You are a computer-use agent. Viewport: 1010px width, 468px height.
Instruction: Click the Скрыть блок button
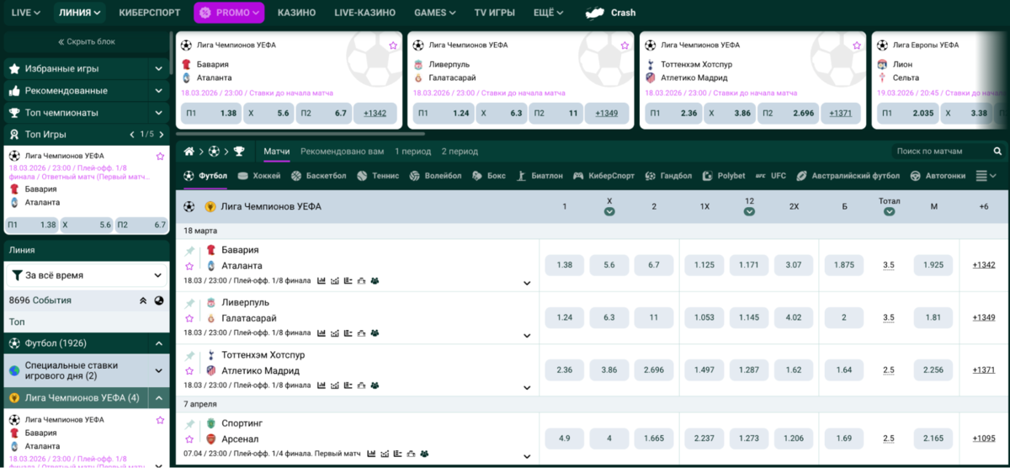87,41
